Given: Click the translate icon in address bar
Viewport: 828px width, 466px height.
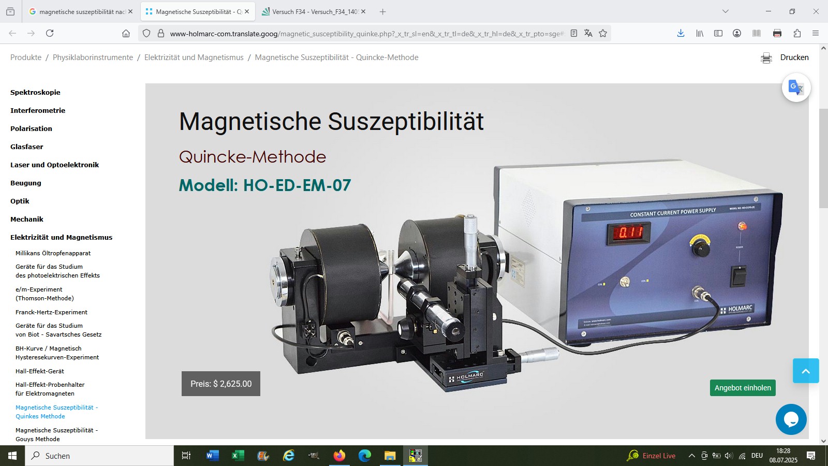Looking at the screenshot, I should click(588, 33).
